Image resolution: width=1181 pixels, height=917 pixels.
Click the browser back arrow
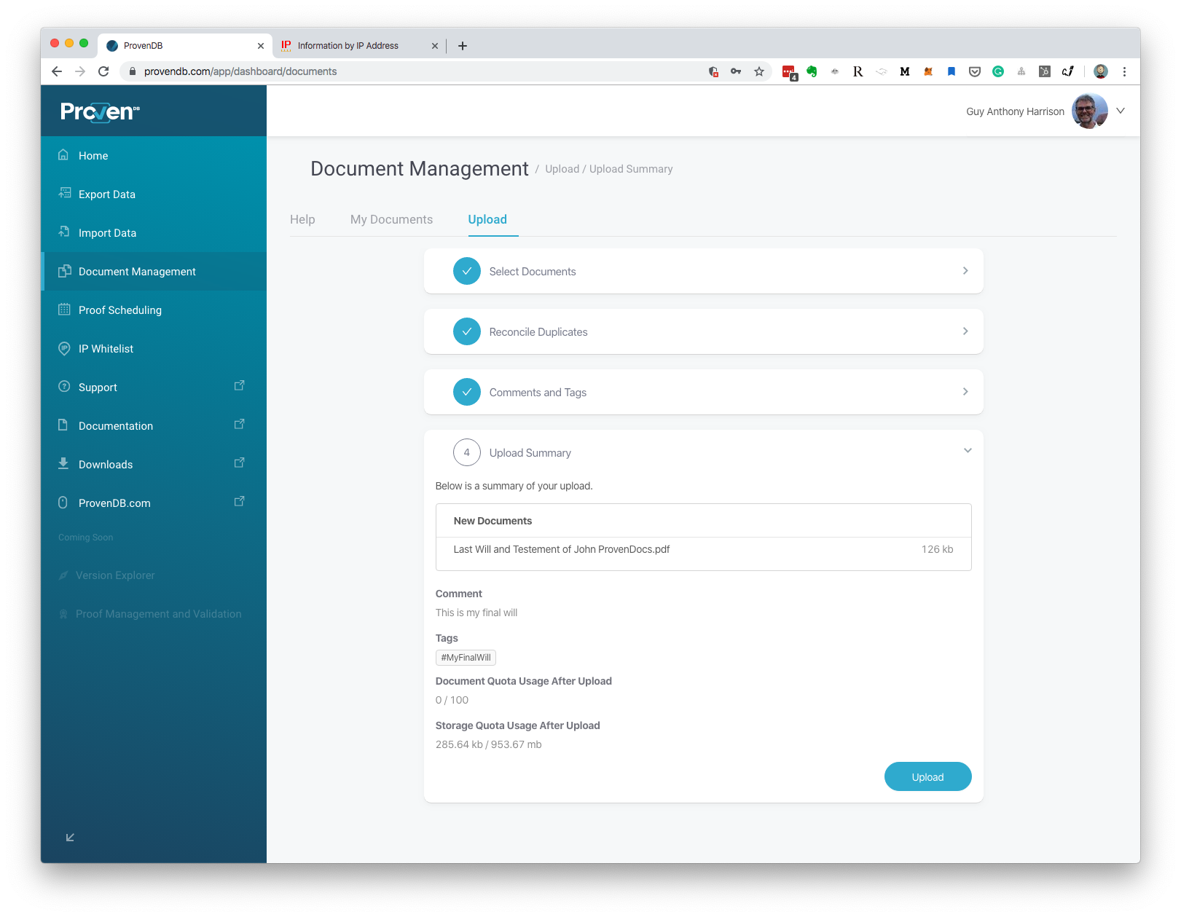[x=57, y=71]
